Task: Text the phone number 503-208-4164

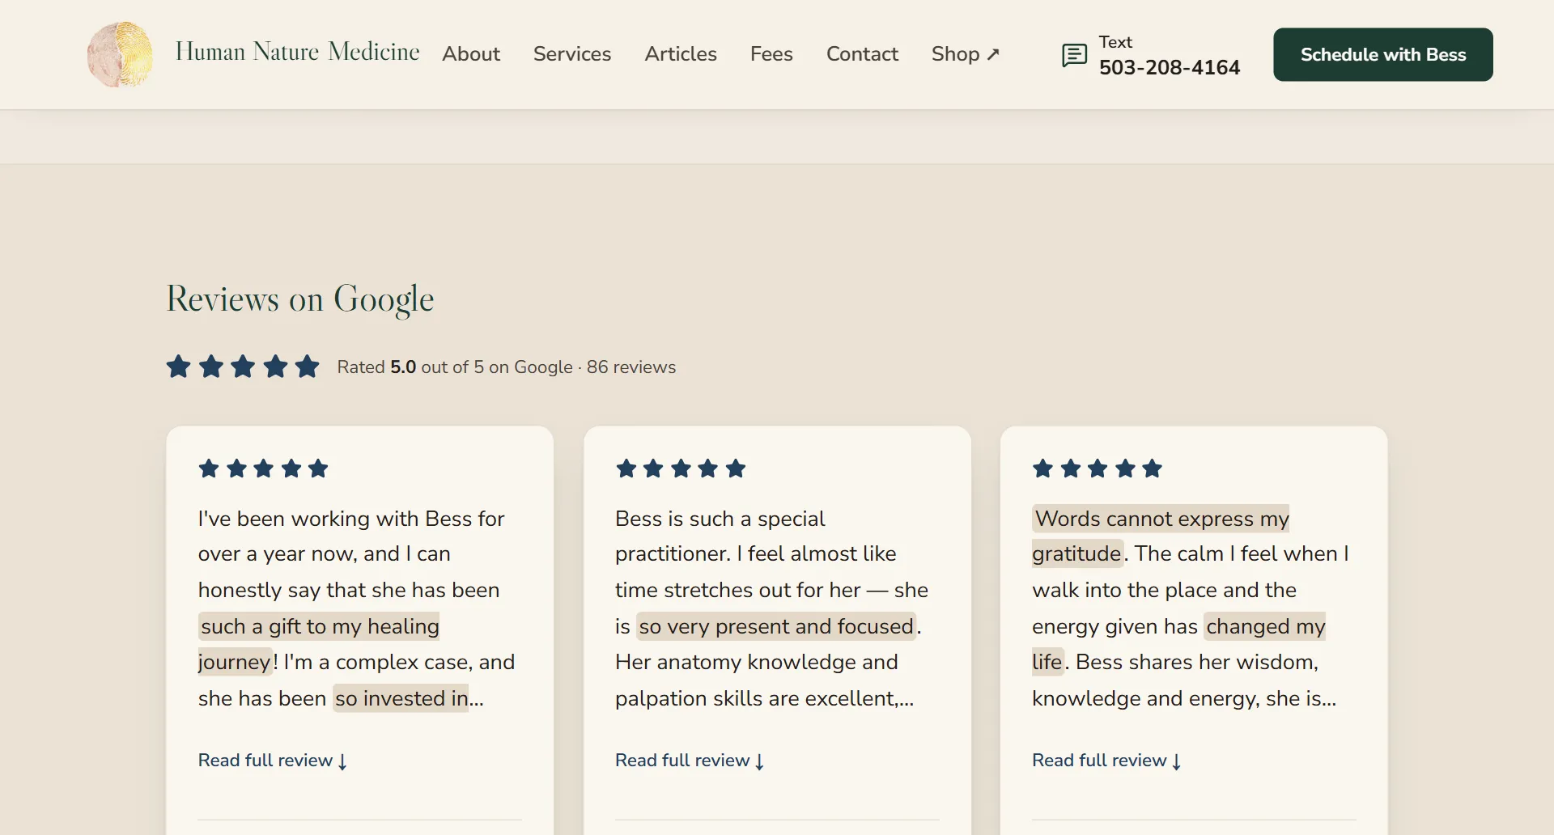Action: [x=1170, y=67]
